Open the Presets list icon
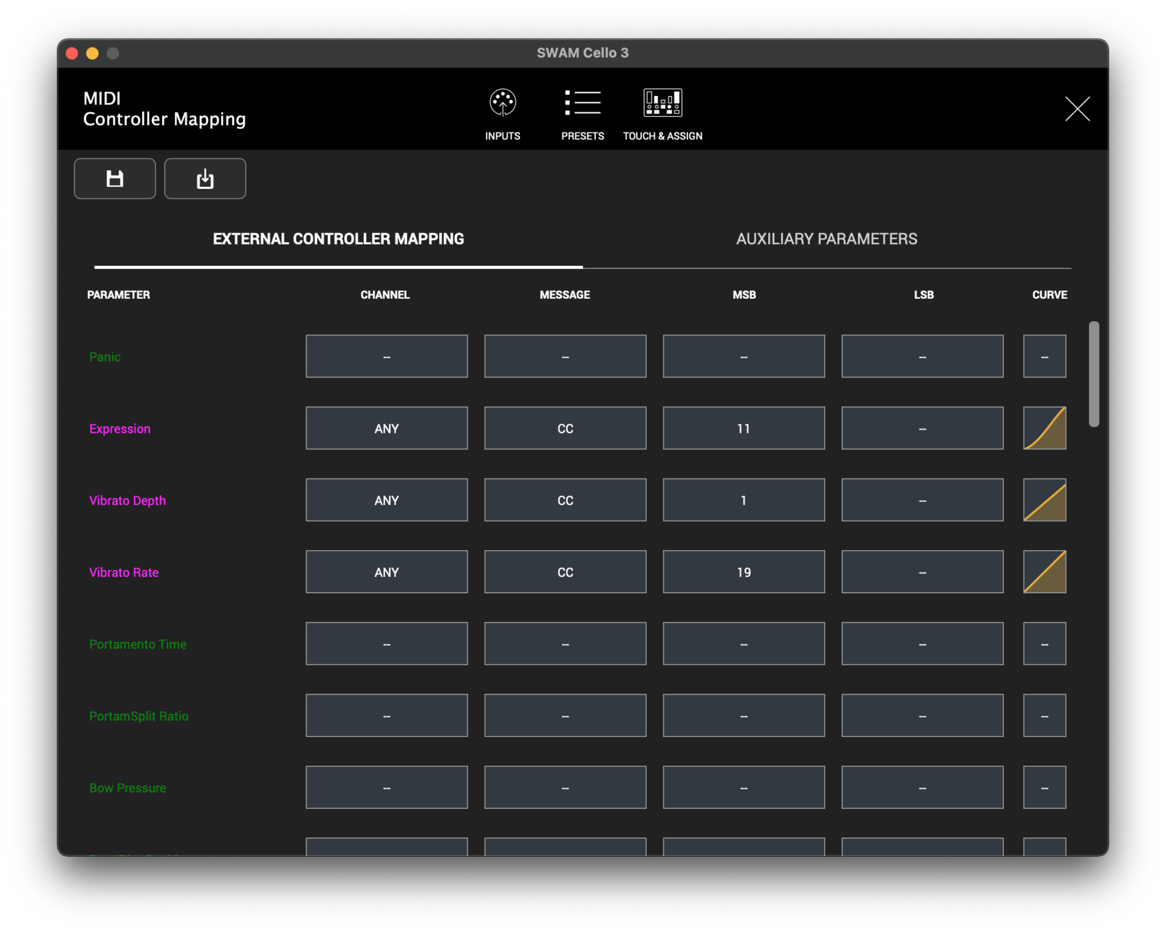Screen dimensions: 1166x932 pyautogui.click(x=582, y=103)
